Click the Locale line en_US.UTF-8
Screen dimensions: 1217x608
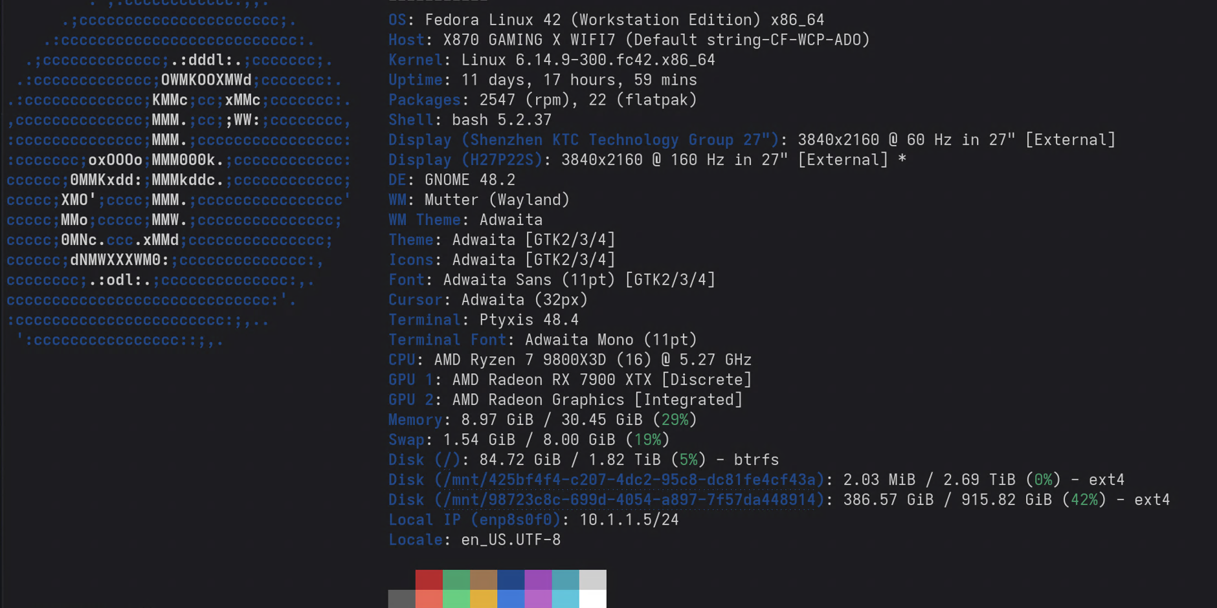(475, 541)
